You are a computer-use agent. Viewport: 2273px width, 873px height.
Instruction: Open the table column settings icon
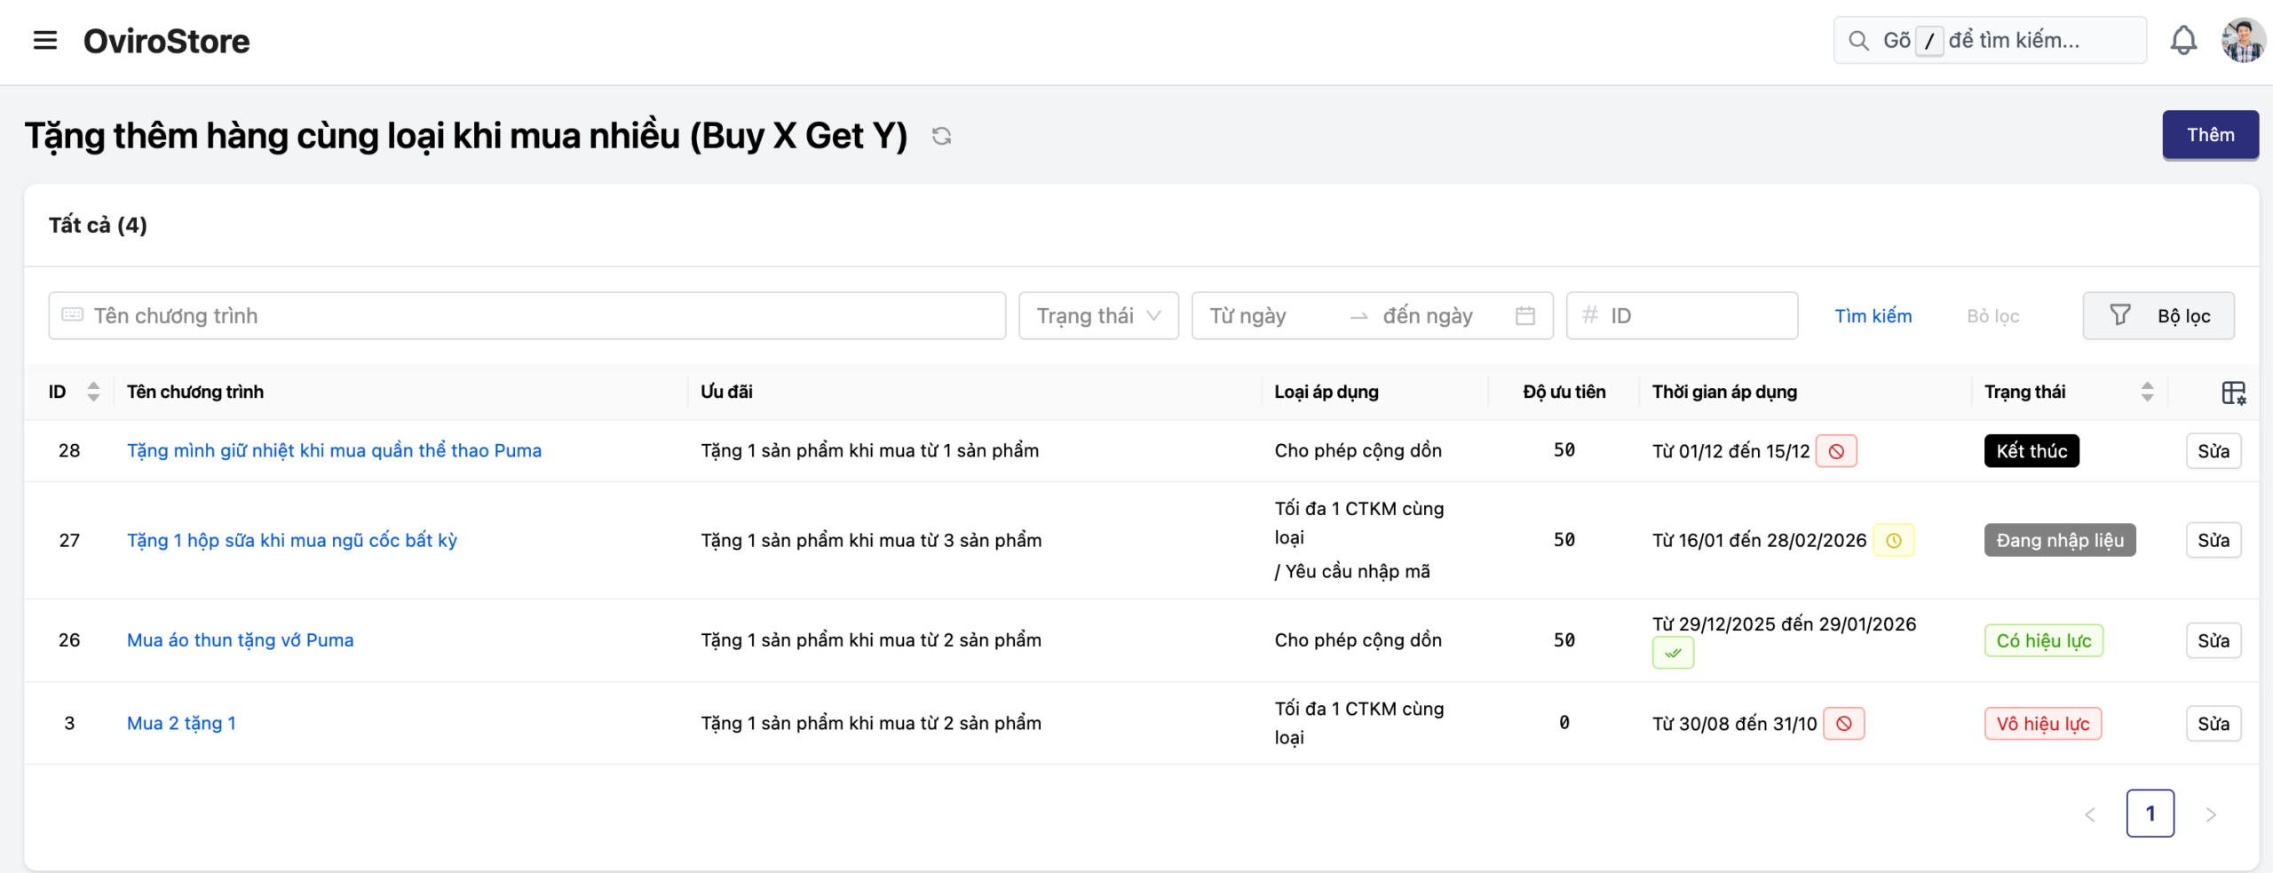point(2233,393)
